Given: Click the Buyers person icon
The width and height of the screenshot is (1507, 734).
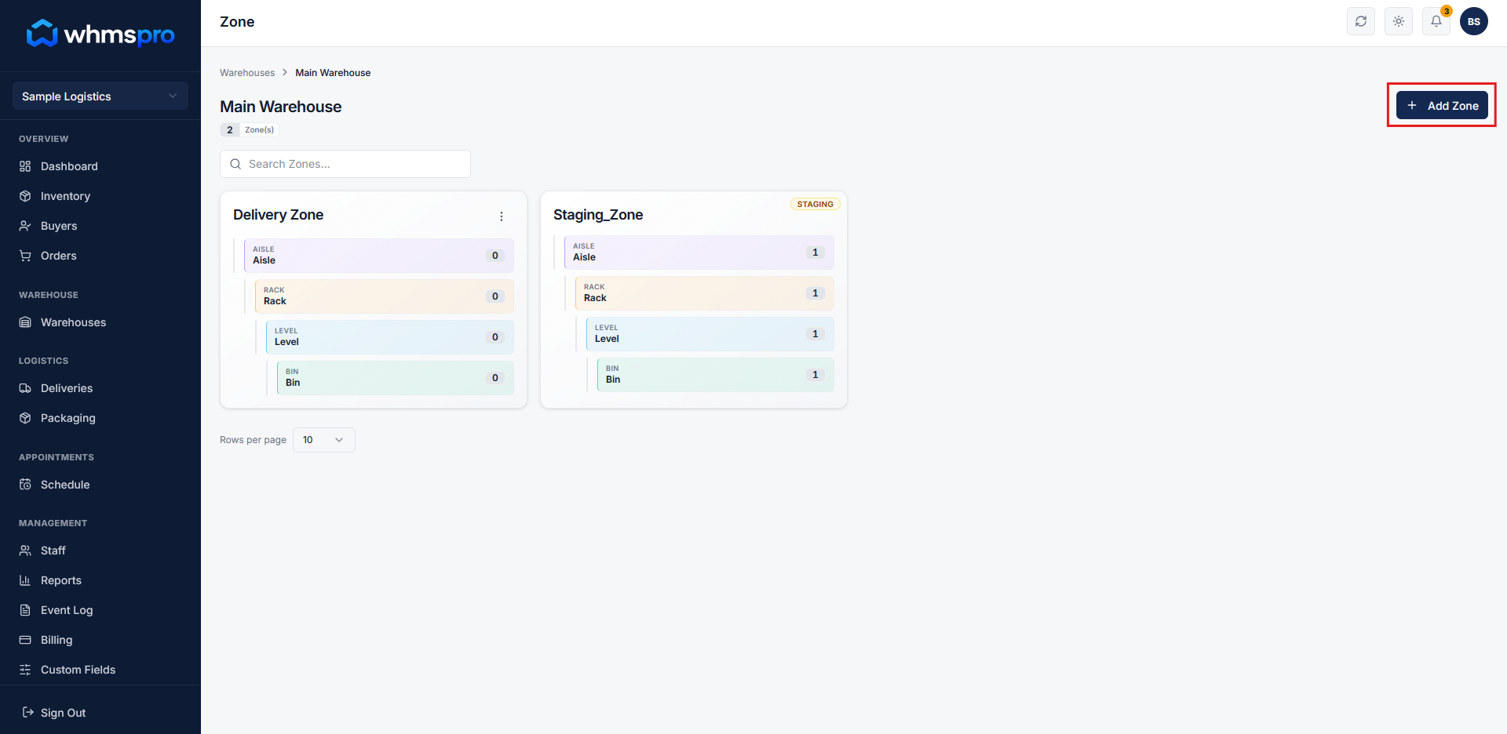Looking at the screenshot, I should (x=25, y=226).
